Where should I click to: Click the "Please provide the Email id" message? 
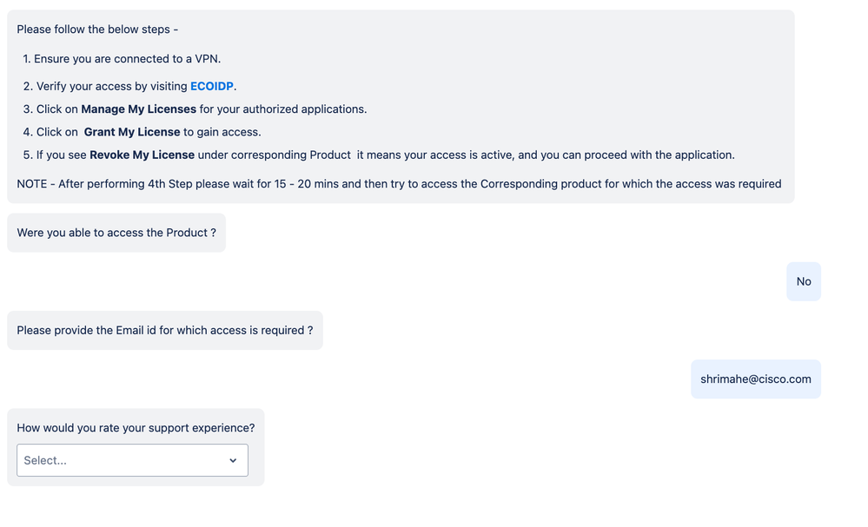[x=164, y=330]
